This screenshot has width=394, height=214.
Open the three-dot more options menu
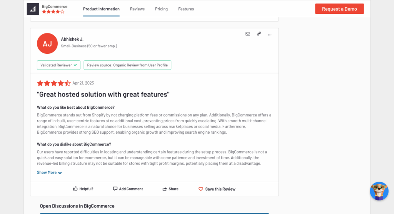point(270,35)
